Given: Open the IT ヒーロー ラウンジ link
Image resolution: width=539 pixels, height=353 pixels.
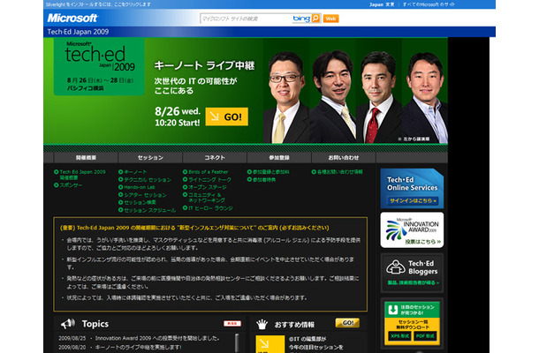Looking at the screenshot, I should click(x=210, y=208).
